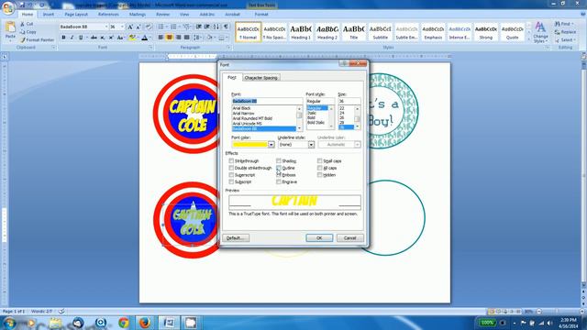The width and height of the screenshot is (587, 330).
Task: Expand the Bullets list dropdown arrow
Action: [167, 27]
